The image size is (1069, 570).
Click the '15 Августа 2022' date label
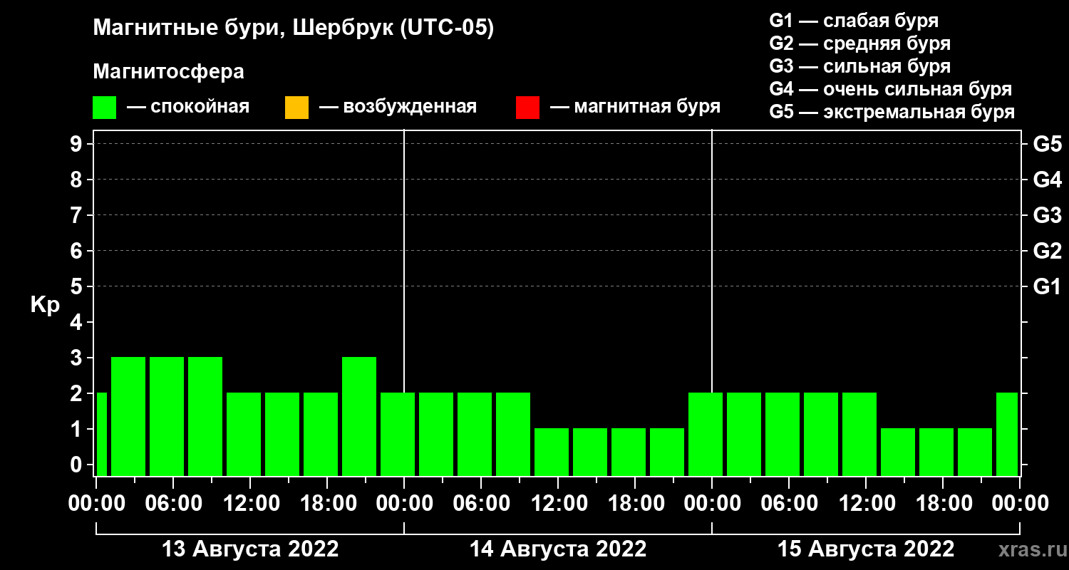(866, 549)
